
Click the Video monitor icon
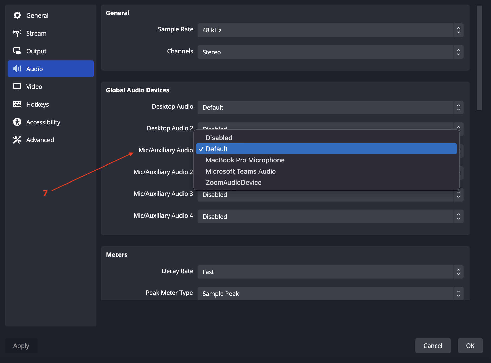(x=17, y=87)
